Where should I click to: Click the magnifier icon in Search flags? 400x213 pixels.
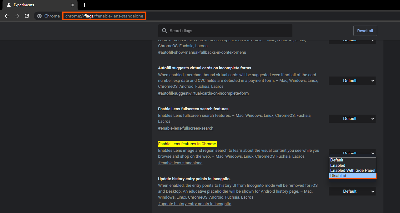(x=165, y=31)
